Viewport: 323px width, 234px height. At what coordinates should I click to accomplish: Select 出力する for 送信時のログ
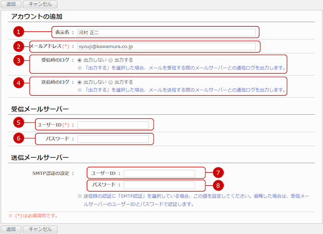pyautogui.click(x=110, y=82)
